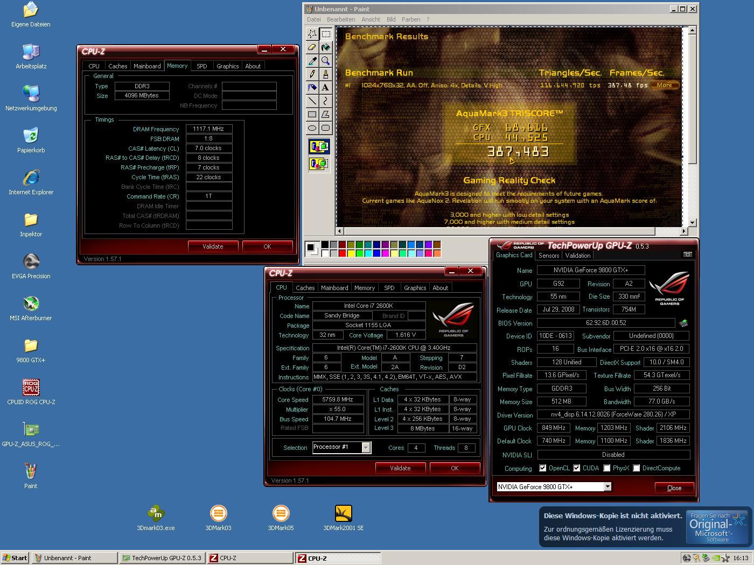Pick the Rectangle shape tool
754x565 pixels.
312,114
